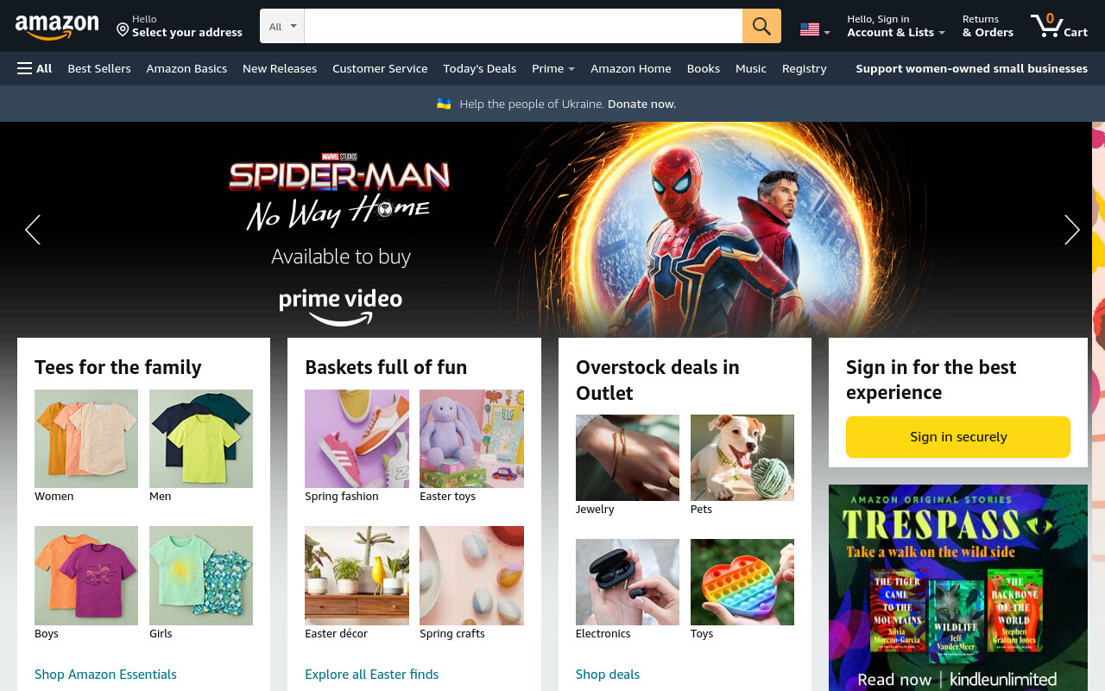
Task: Click the Sign in securely button
Action: 958,437
